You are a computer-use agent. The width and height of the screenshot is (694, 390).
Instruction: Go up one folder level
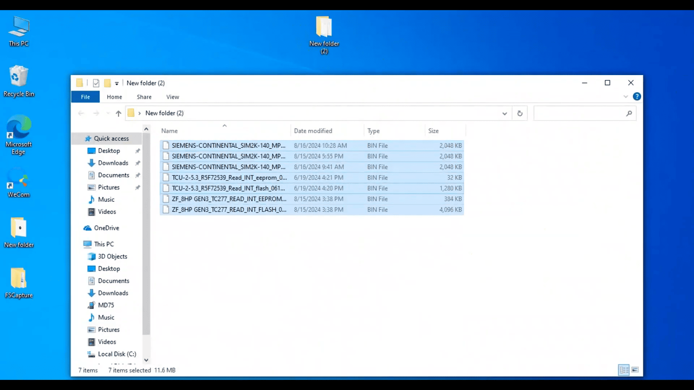point(118,113)
